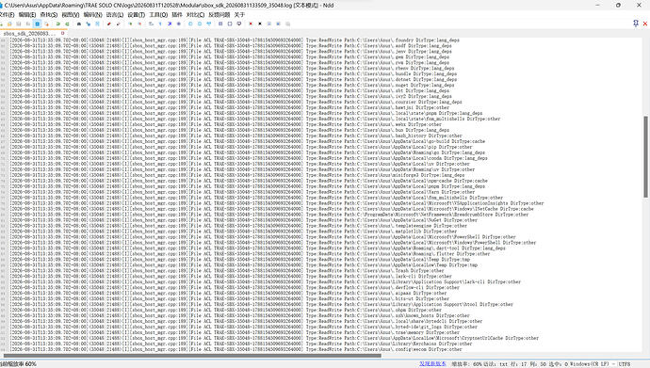Image resolution: width=650 pixels, height=368 pixels.
Task: Click the log line with INetCache path
Action: coord(271,209)
